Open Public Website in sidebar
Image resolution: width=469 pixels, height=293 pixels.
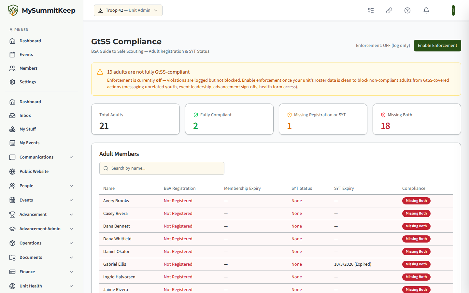(42, 172)
